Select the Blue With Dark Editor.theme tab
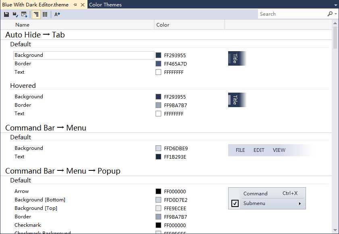The width and height of the screenshot is (339, 234). (35, 4)
